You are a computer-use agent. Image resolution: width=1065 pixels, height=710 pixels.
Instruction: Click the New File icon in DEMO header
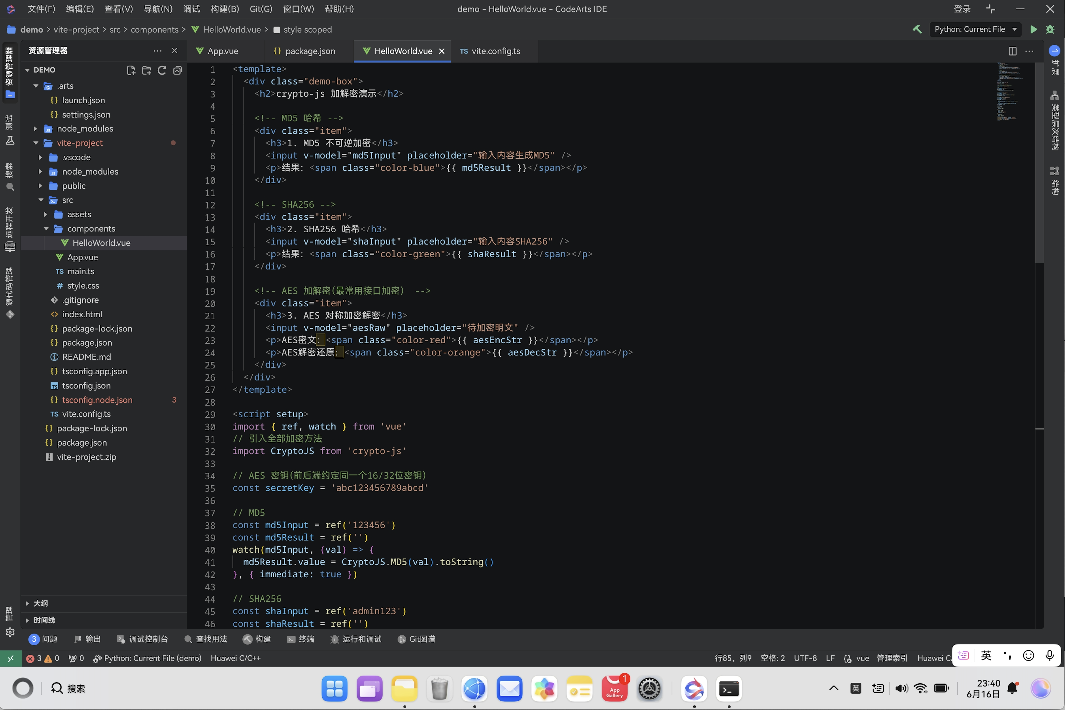point(131,70)
